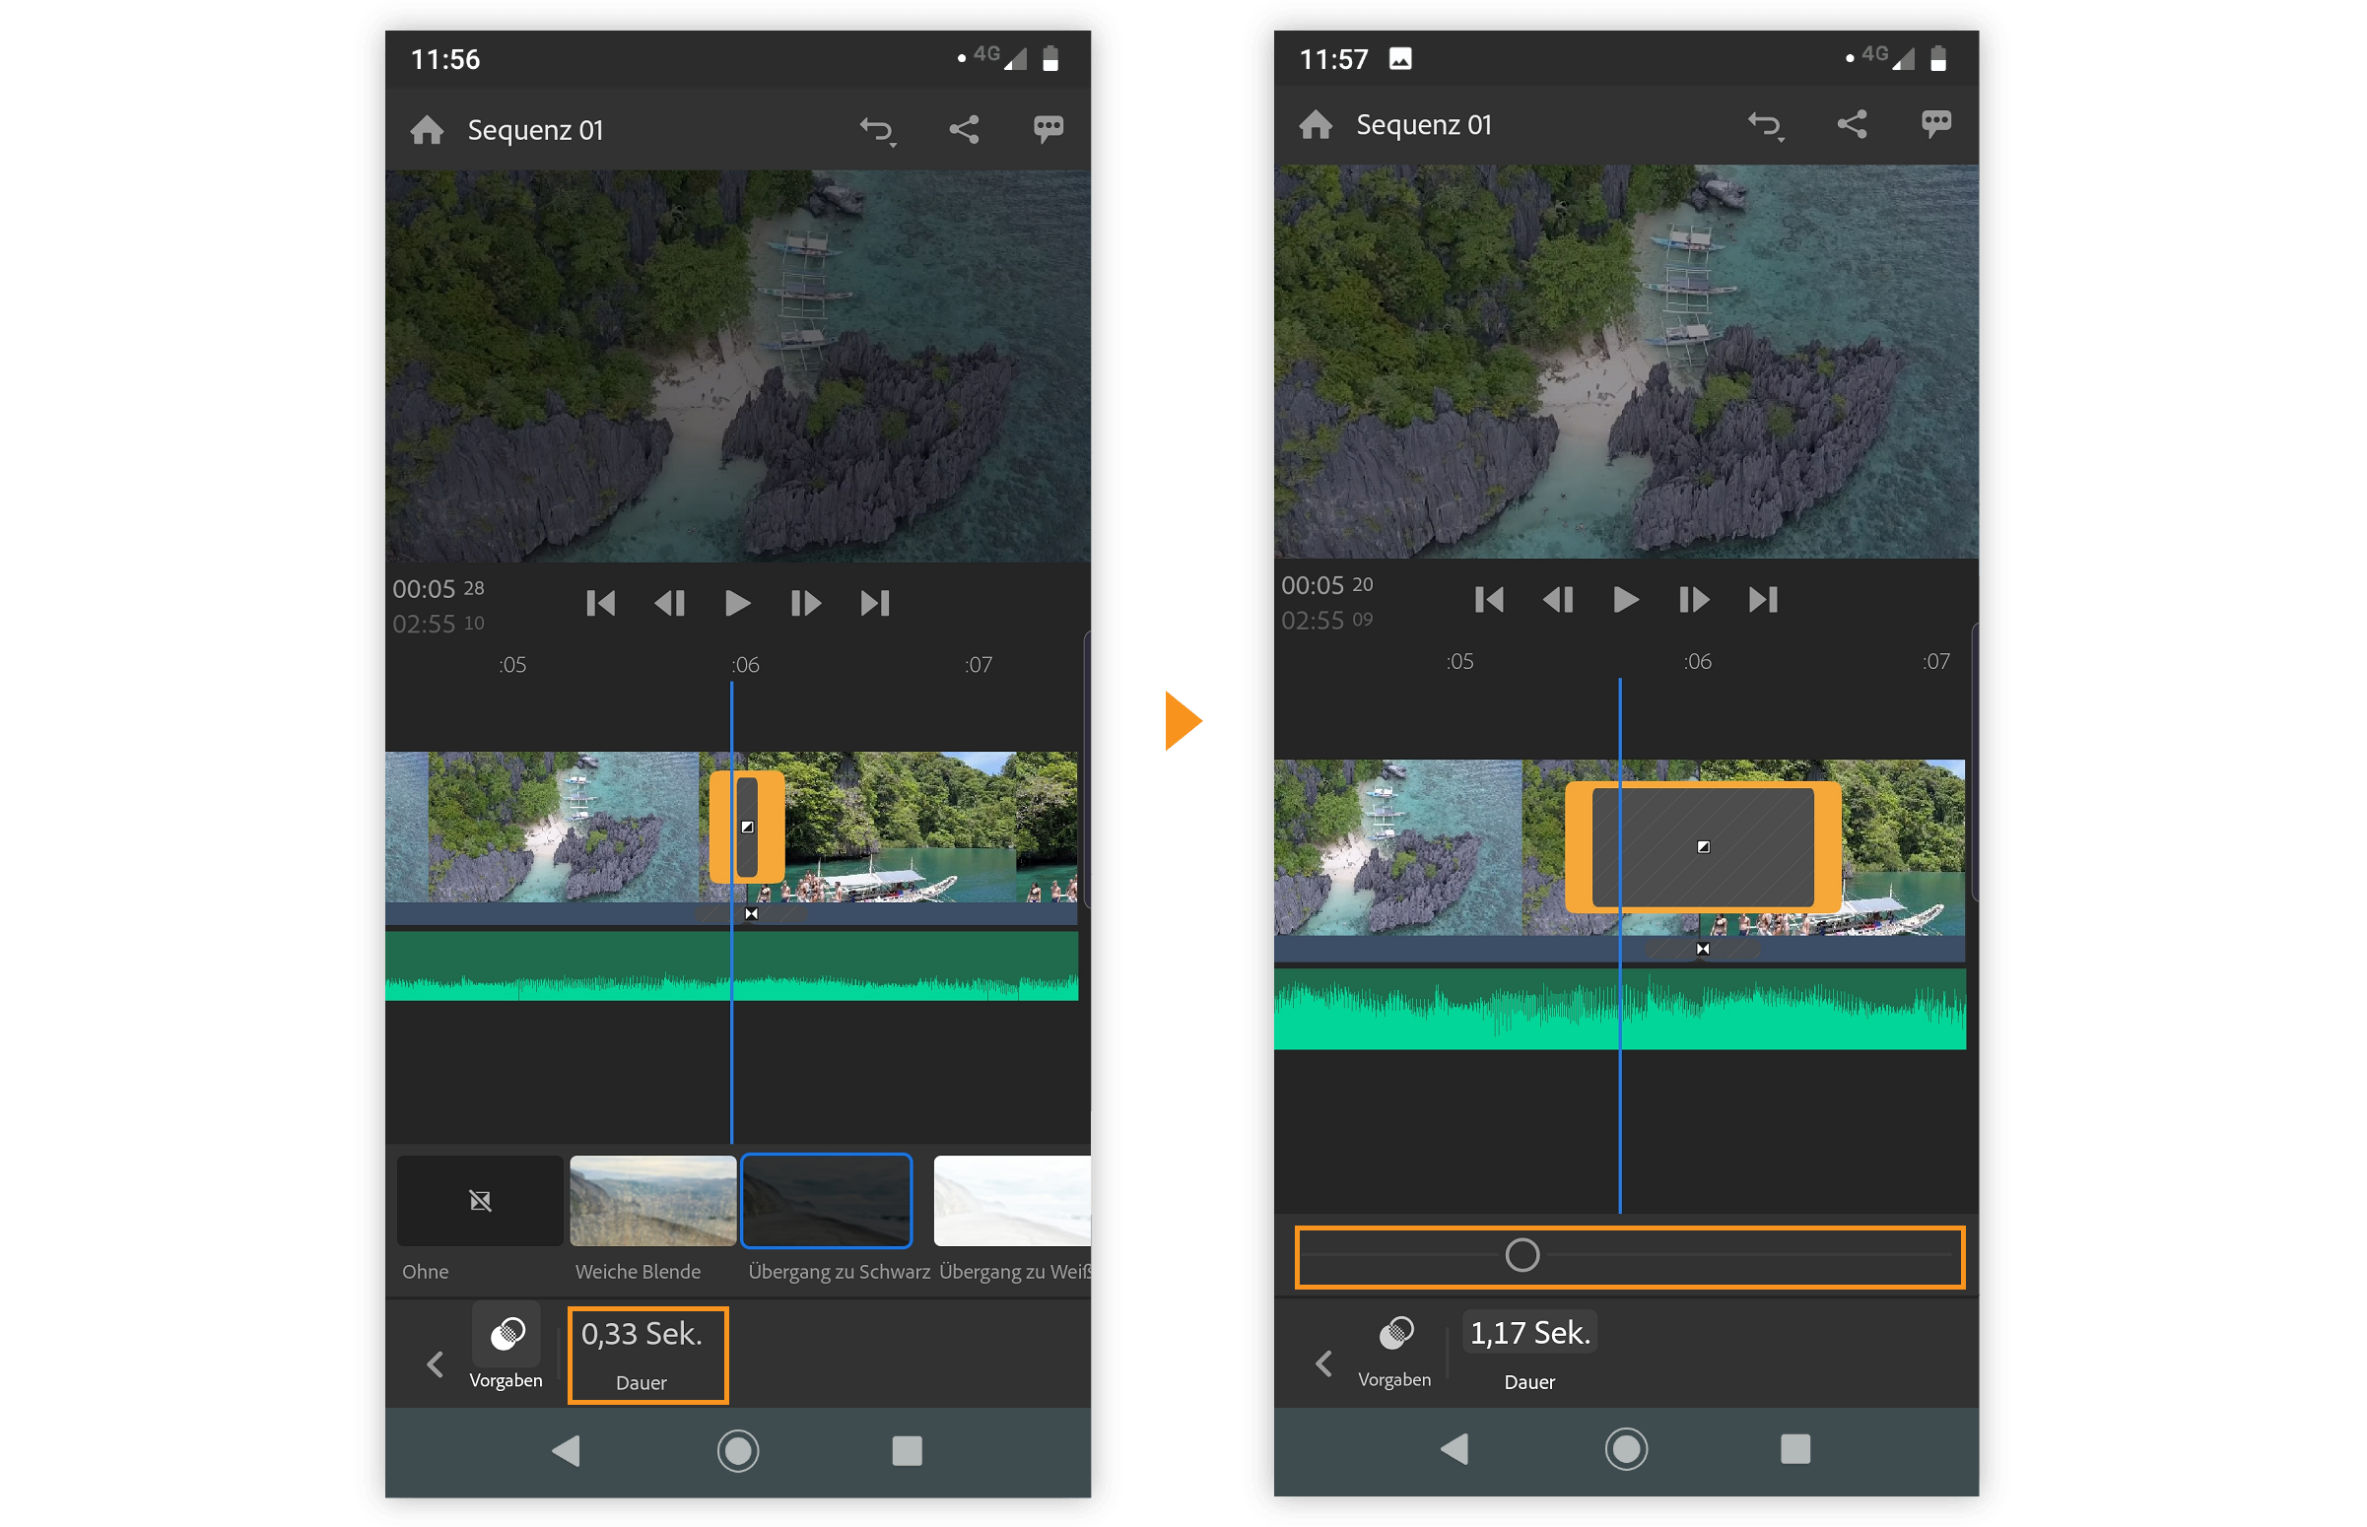Select the 'Übergang zu Weiß' preset thumbnail
This screenshot has width=2367, height=1527.
1011,1200
